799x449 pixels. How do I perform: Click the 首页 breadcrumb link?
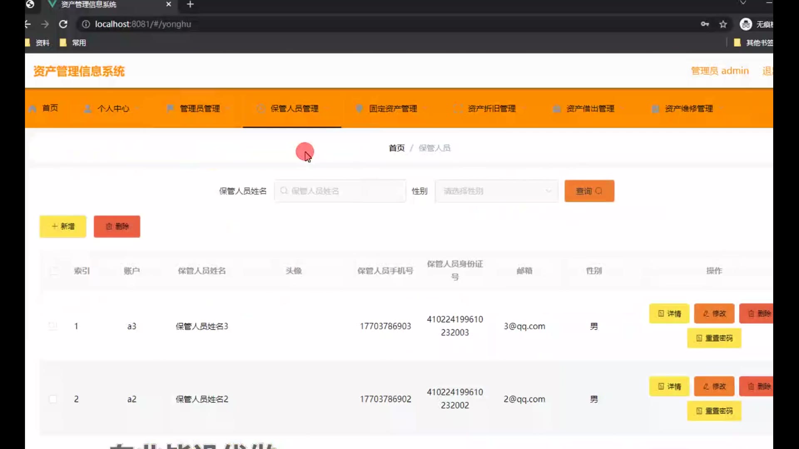(397, 148)
